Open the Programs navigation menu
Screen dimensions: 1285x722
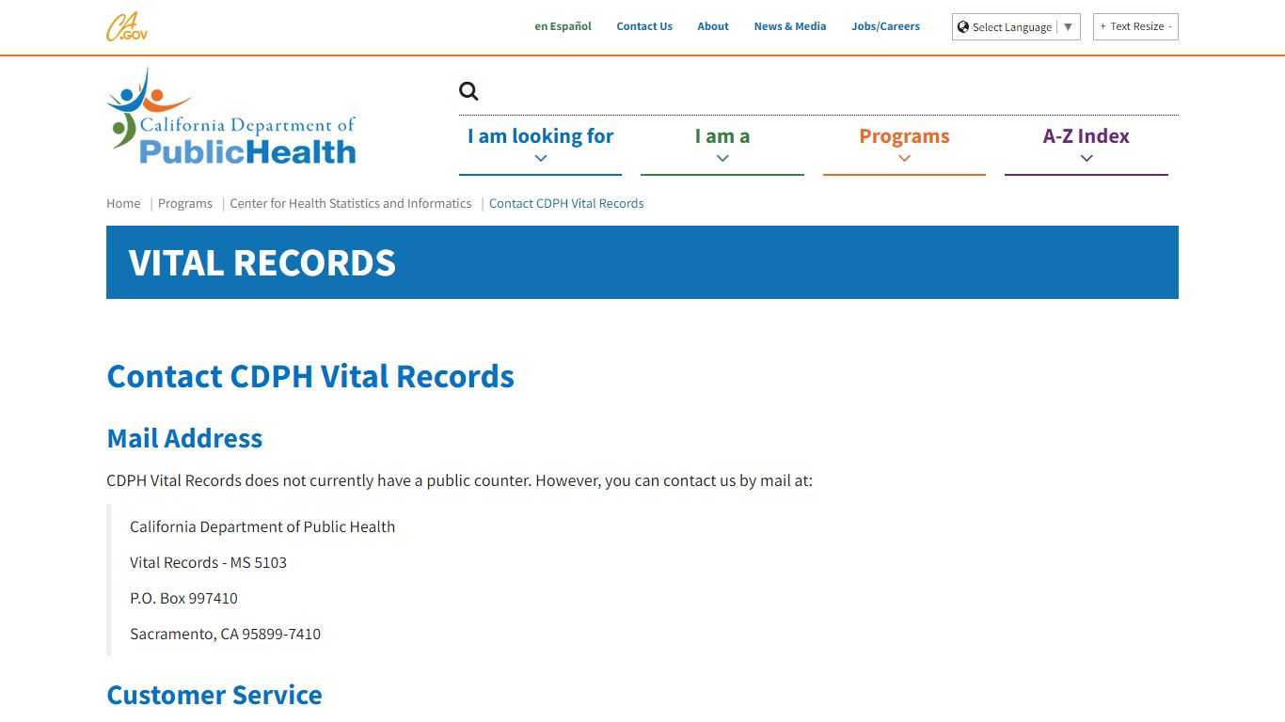[904, 135]
